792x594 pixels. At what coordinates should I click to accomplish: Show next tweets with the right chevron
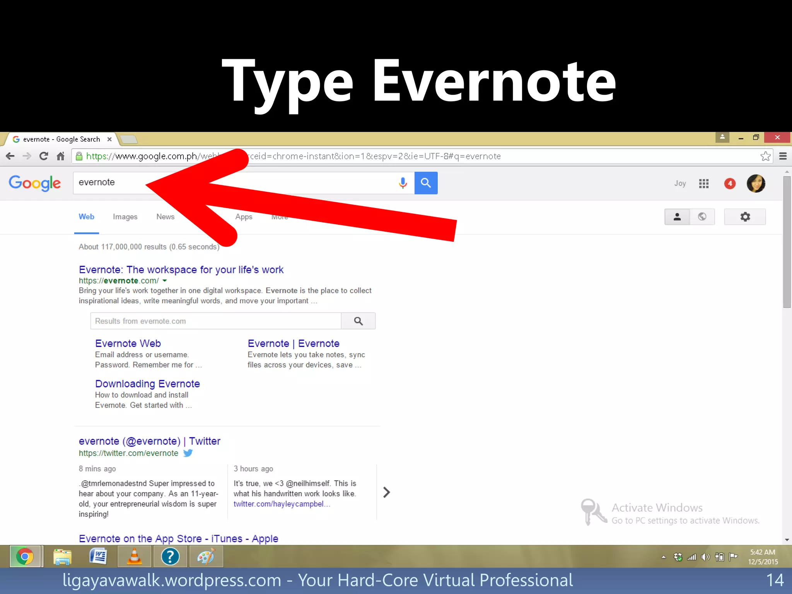click(386, 492)
